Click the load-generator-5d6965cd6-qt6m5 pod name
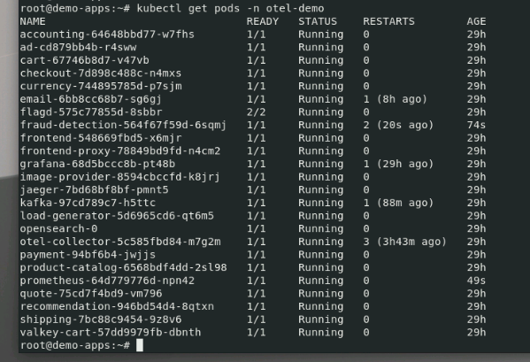Image resolution: width=530 pixels, height=362 pixels. click(x=117, y=216)
